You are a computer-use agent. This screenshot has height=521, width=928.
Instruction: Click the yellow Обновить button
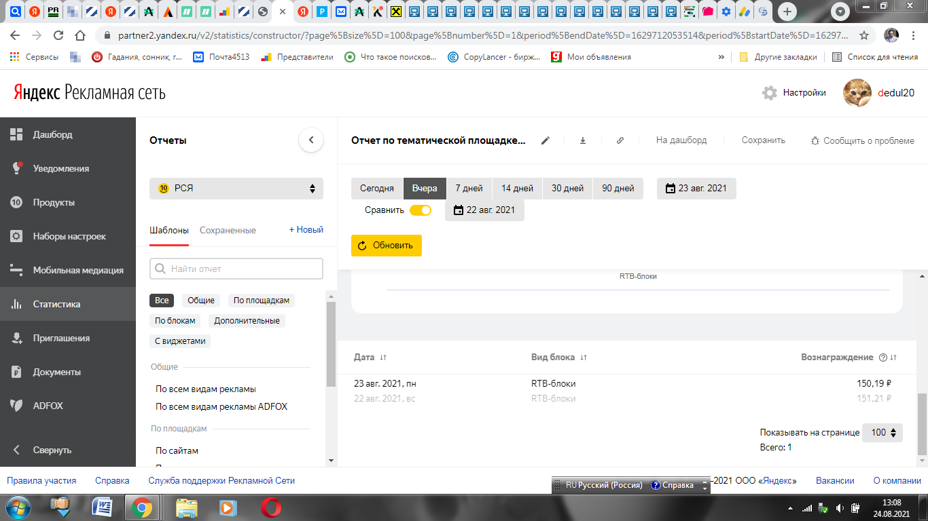387,246
